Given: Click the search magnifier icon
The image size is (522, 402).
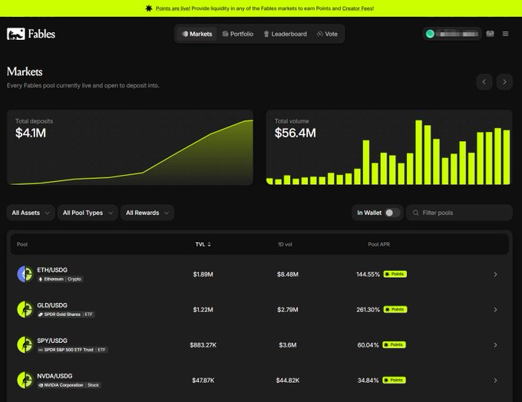Looking at the screenshot, I should click(x=415, y=213).
